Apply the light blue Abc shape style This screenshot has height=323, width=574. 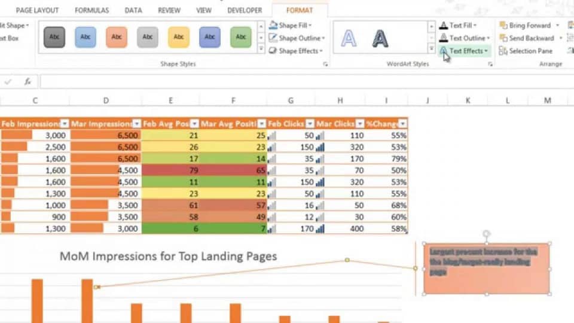(86, 37)
